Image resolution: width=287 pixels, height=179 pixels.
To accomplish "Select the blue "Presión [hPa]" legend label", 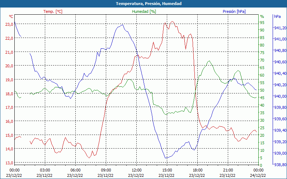I will pos(234,11).
